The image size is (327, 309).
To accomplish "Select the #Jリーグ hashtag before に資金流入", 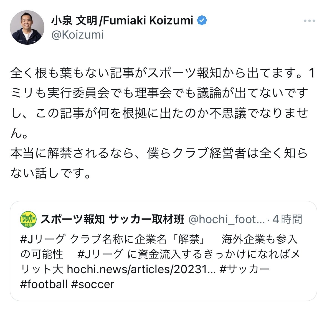I will 100,254.
